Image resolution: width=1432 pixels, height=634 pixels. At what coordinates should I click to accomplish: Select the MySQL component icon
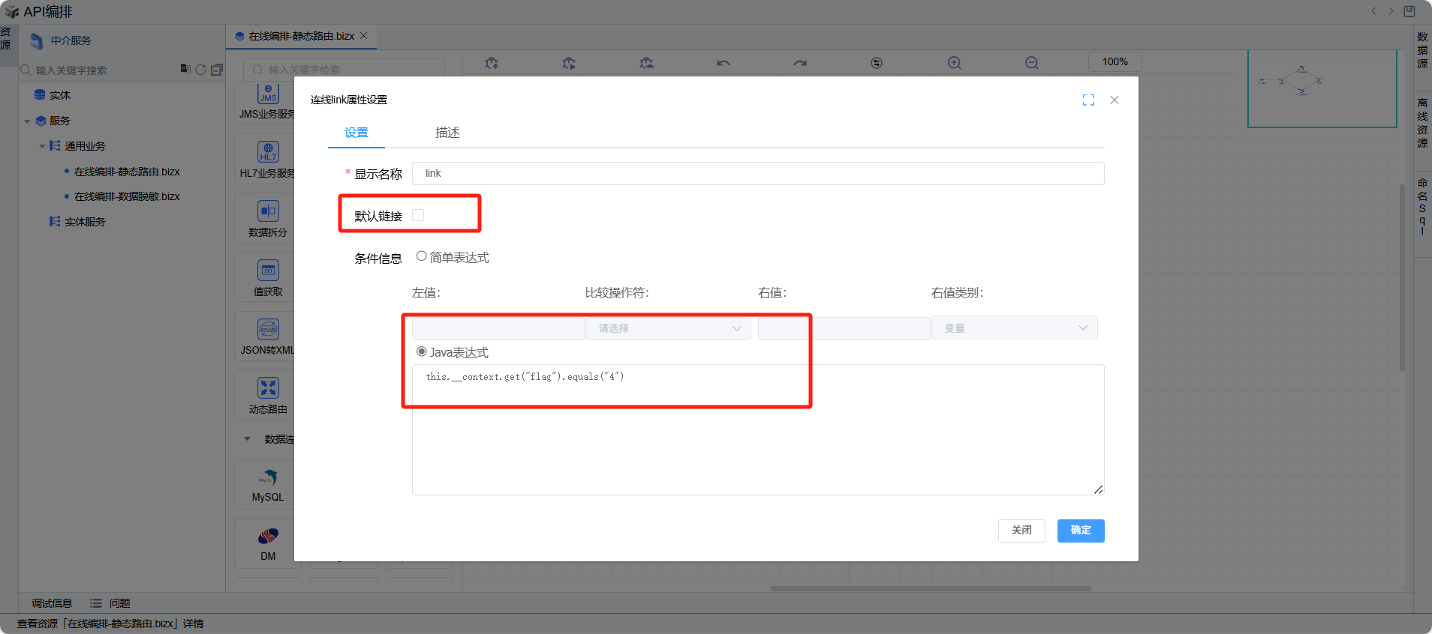[268, 477]
